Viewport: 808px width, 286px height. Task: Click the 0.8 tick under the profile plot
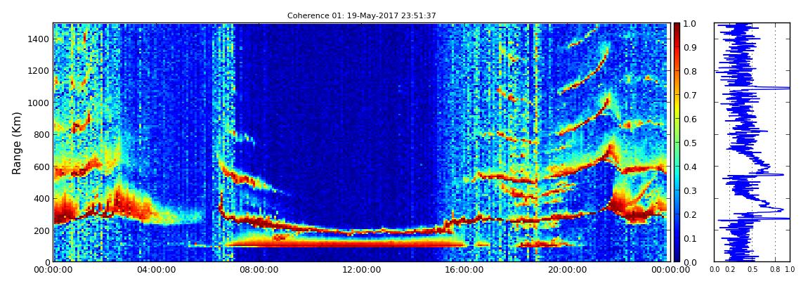775,270
